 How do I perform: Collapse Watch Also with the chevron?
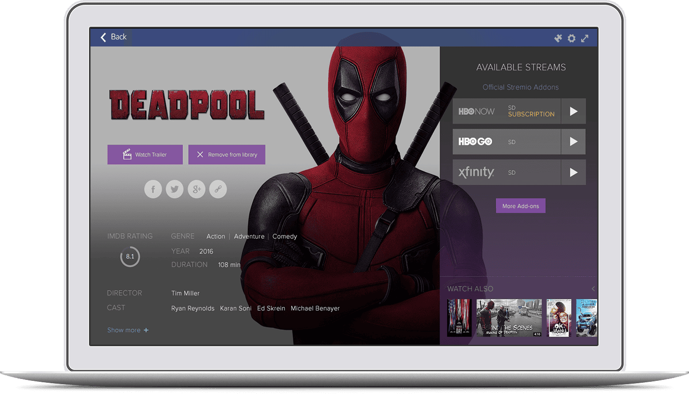tap(593, 289)
